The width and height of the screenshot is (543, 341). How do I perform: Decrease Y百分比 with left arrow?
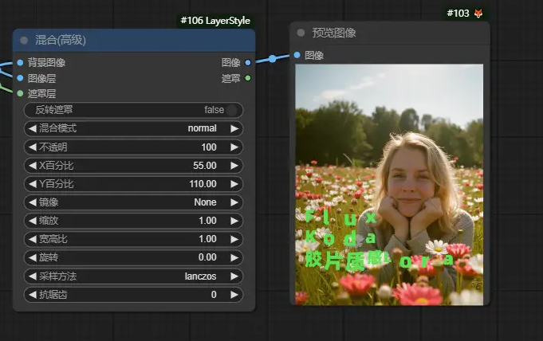click(33, 184)
